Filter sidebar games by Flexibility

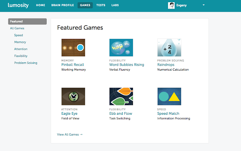click(x=21, y=56)
